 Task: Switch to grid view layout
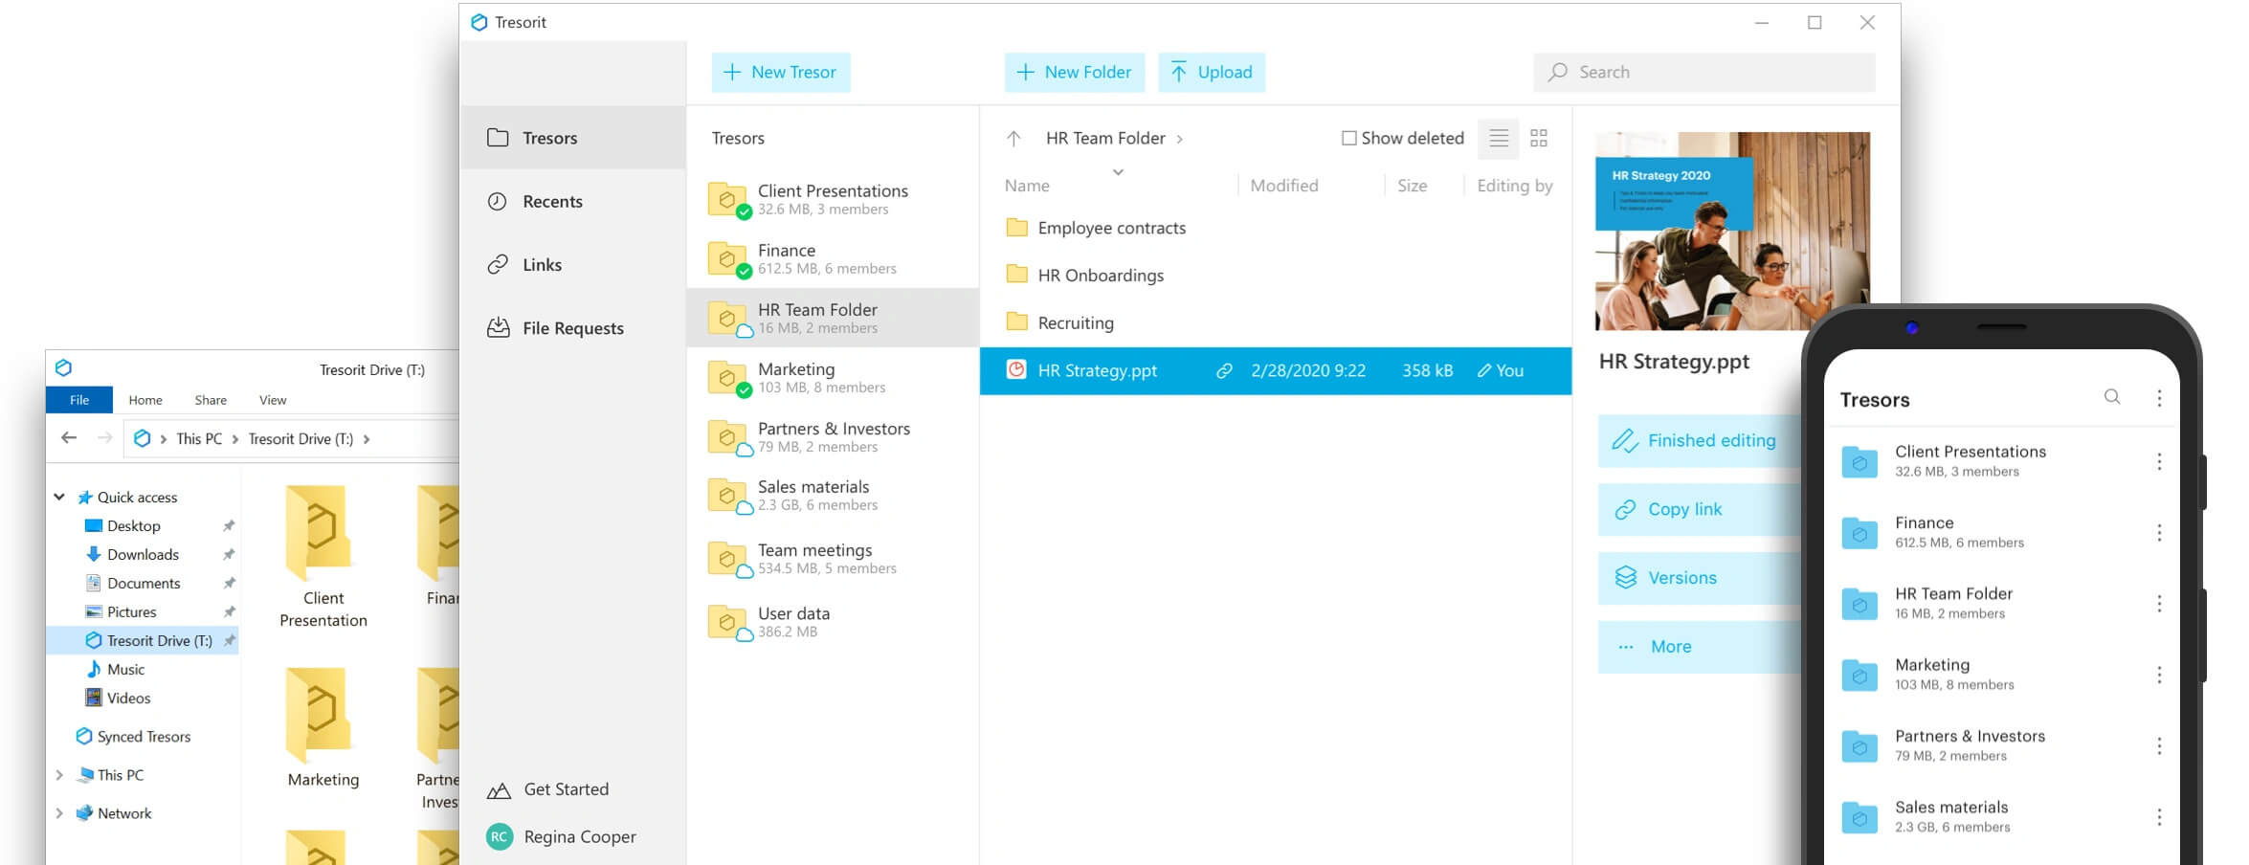(1539, 139)
